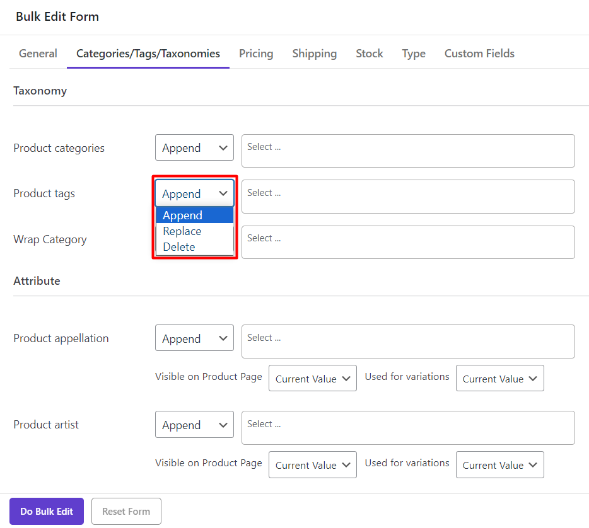The height and width of the screenshot is (528, 589).
Task: Choose Replace in Product tags dropdown list
Action: [x=182, y=231]
